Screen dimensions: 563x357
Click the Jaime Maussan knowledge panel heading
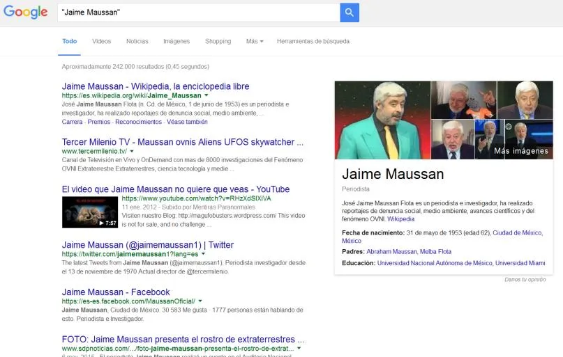point(393,174)
